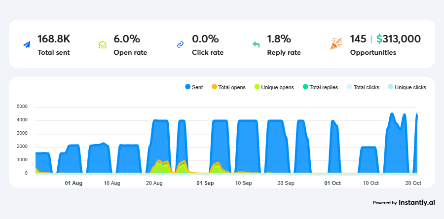This screenshot has height=219, width=444.
Task: Click the 01 Aug axis date
Action: [x=74, y=183]
